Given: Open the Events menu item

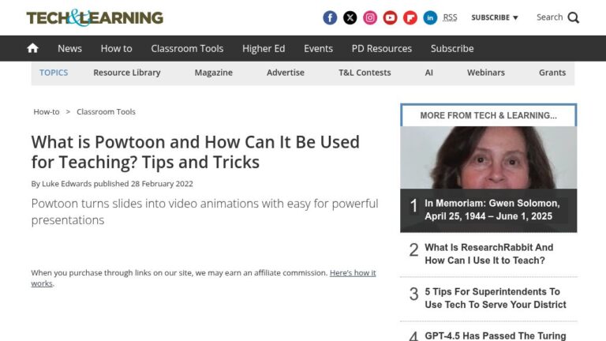Looking at the screenshot, I should click(318, 48).
